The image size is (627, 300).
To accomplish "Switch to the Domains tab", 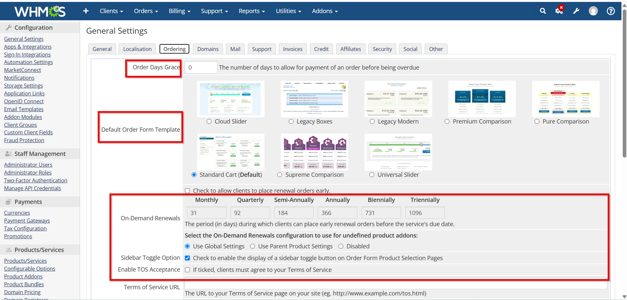I will (208, 49).
